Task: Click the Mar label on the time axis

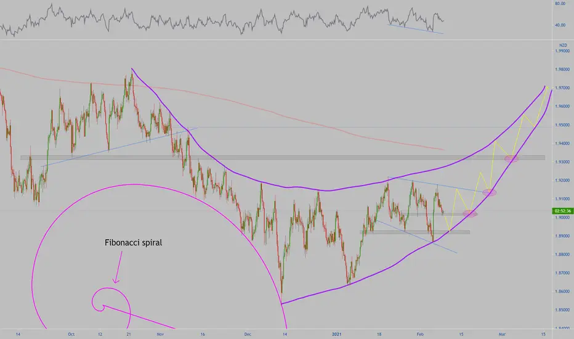Action: pos(502,334)
